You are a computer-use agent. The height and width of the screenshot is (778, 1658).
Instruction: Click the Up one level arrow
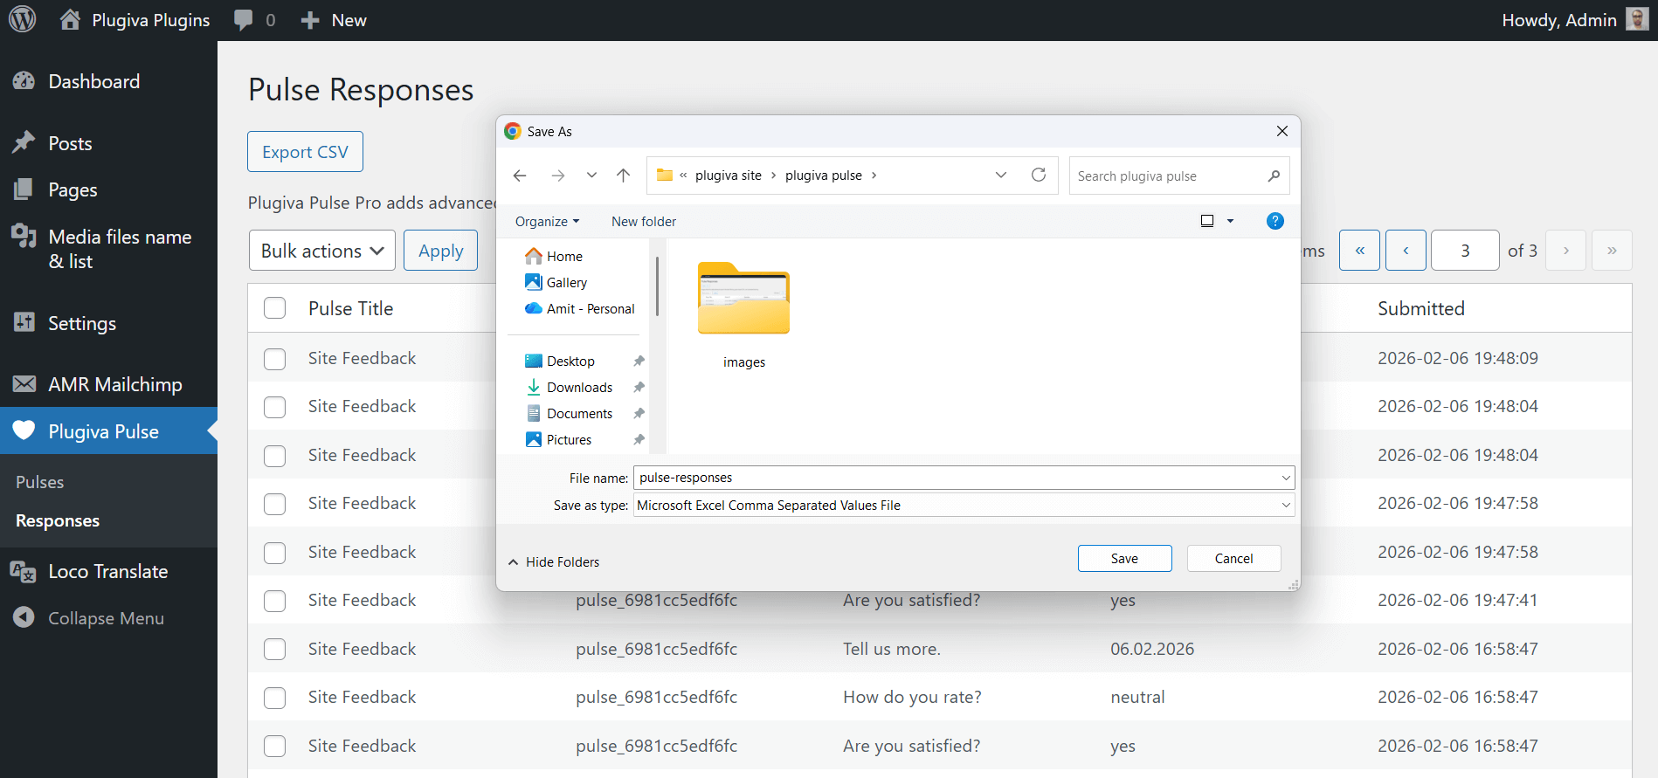(x=623, y=176)
